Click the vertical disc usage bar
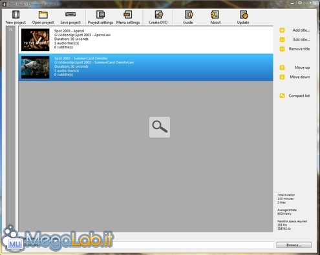Viewport: 320px width, 255px height. [10, 129]
